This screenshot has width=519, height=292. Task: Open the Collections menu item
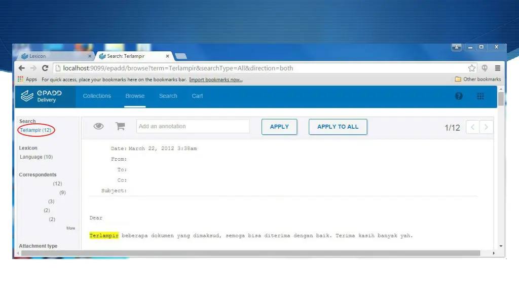coord(97,96)
